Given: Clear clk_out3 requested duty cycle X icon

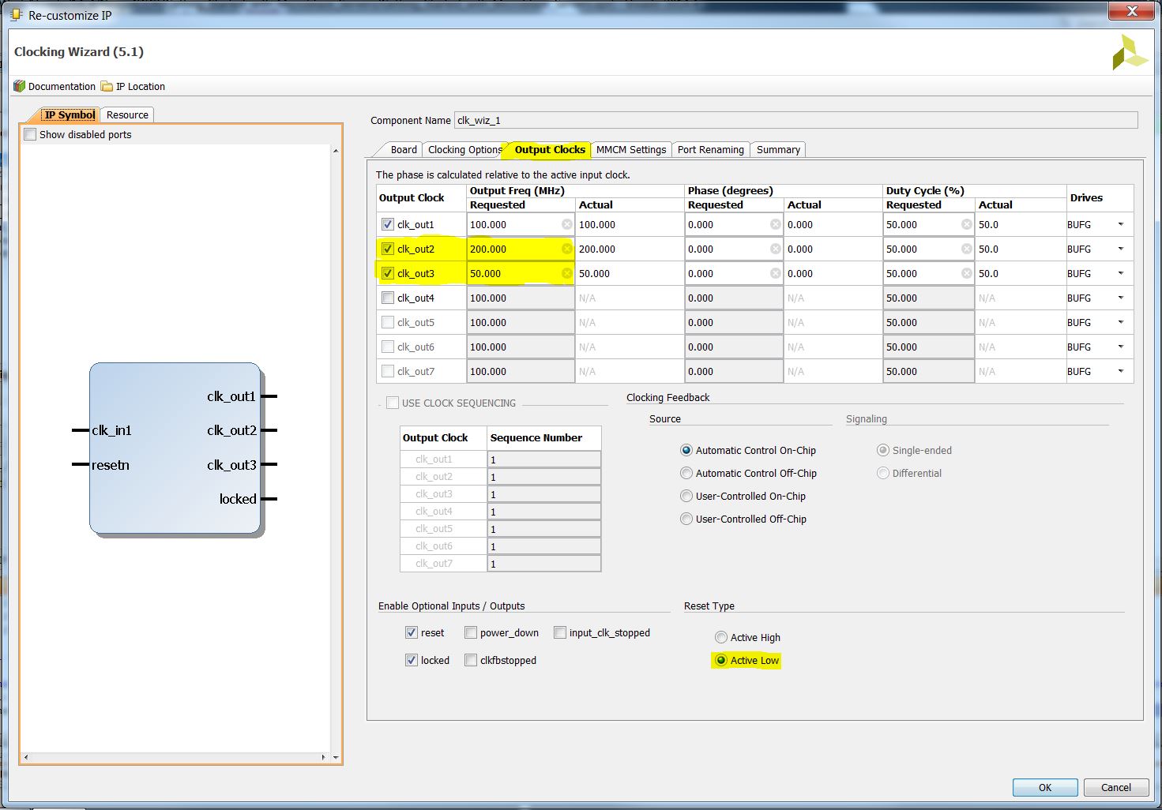Looking at the screenshot, I should coord(967,273).
